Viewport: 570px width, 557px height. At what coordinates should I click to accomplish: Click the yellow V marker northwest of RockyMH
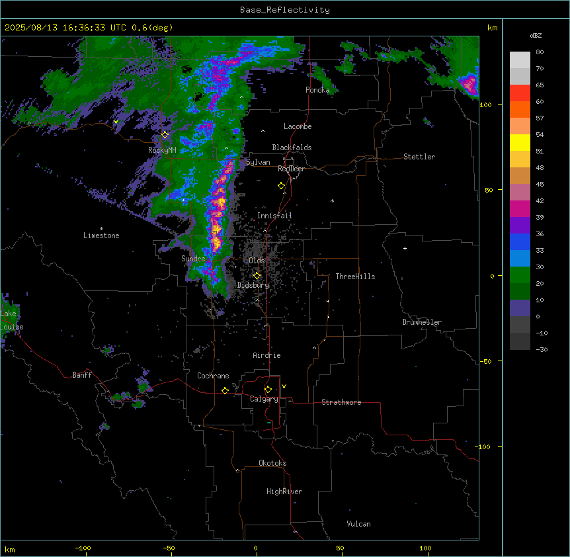click(116, 122)
